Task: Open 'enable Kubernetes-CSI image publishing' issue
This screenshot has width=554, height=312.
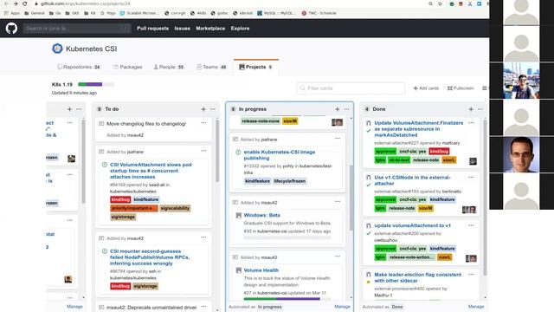Action: (x=279, y=155)
